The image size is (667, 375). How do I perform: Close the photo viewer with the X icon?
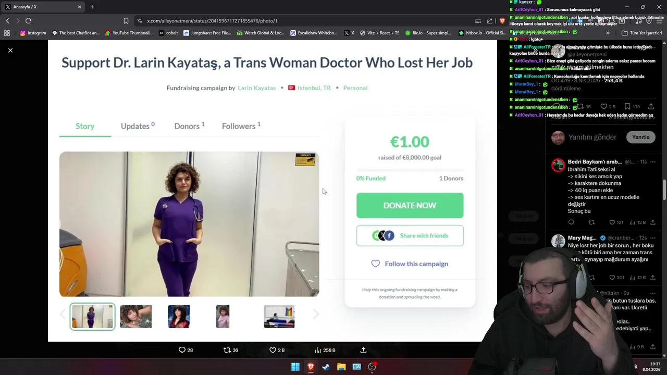10,51
